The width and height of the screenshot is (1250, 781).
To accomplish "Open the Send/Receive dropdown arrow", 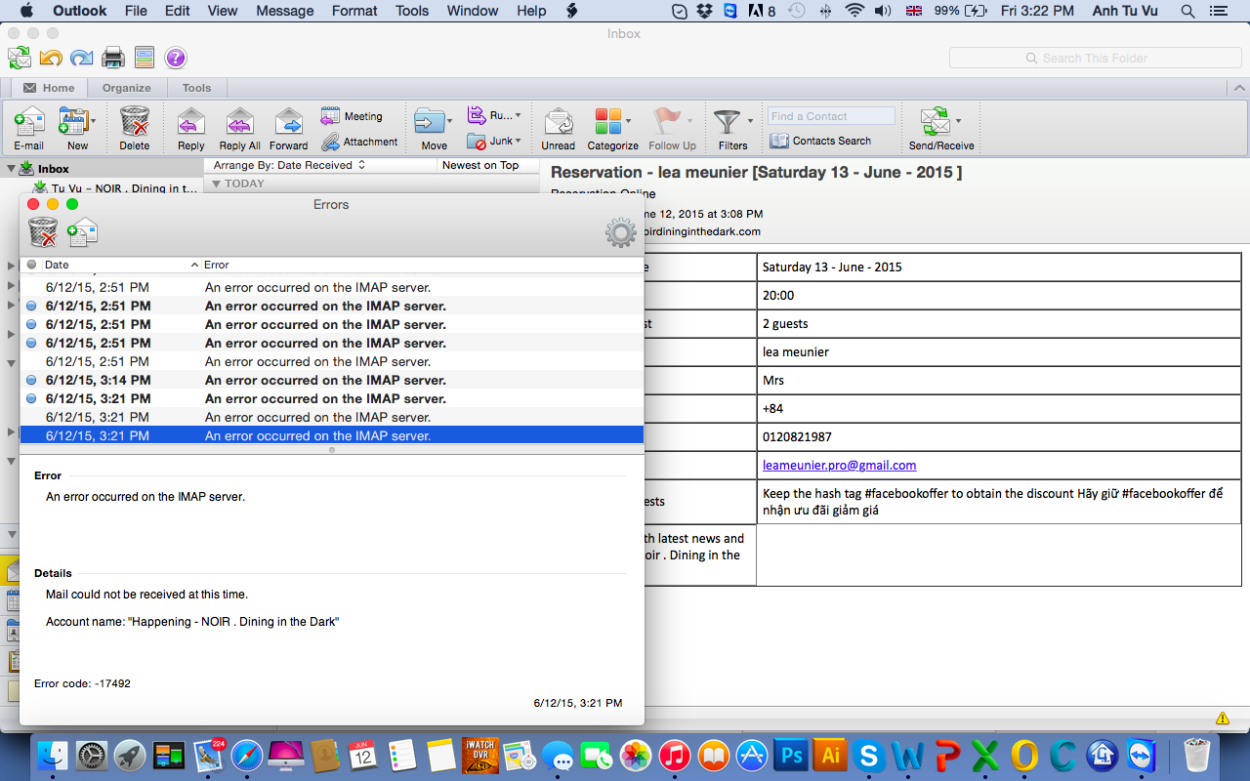I will (958, 121).
